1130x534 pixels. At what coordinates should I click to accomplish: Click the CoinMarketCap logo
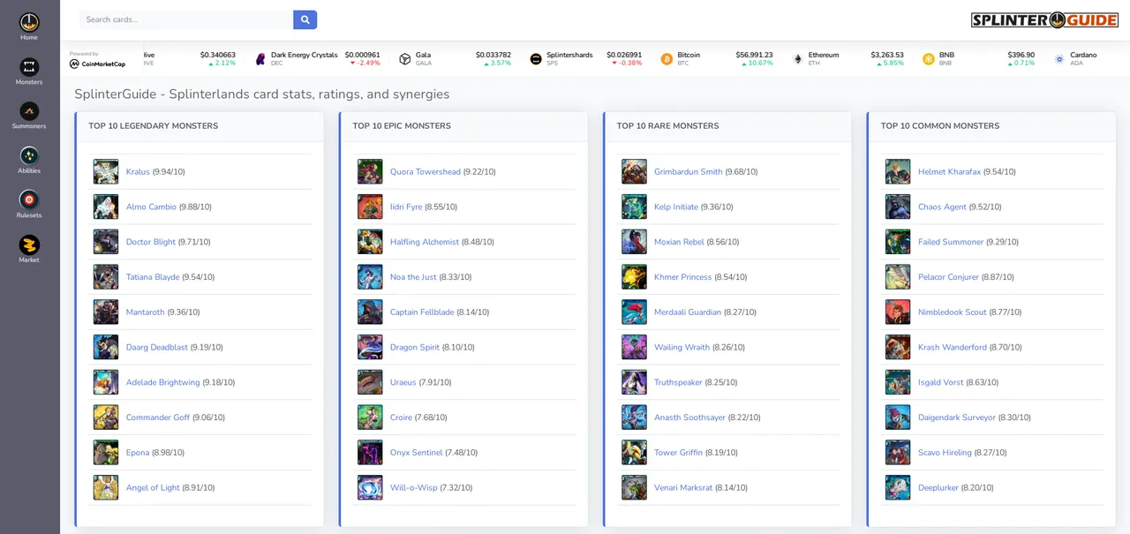click(x=98, y=64)
